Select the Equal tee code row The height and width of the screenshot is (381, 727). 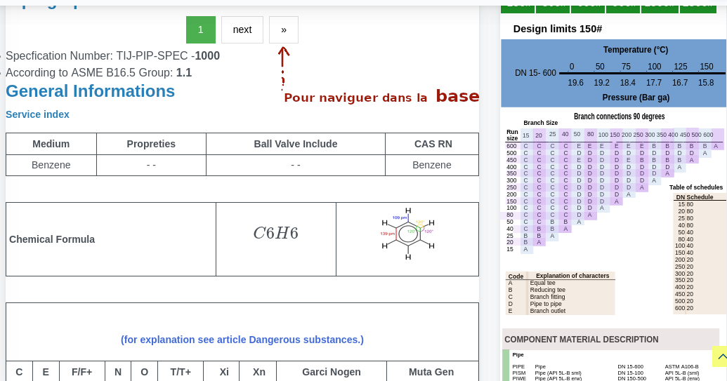[561, 283]
